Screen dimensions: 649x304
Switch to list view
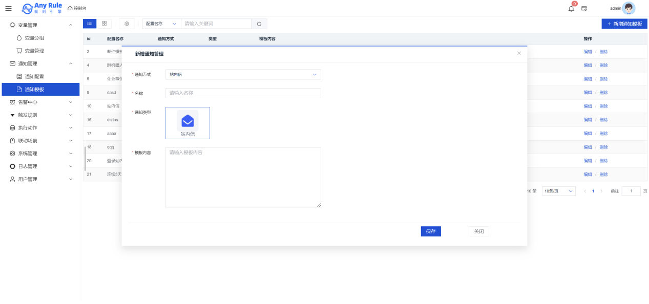click(90, 24)
